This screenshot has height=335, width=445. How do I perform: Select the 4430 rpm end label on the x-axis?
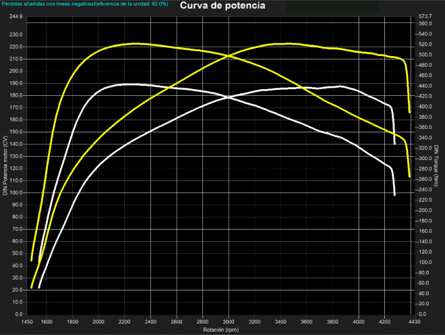coord(415,322)
